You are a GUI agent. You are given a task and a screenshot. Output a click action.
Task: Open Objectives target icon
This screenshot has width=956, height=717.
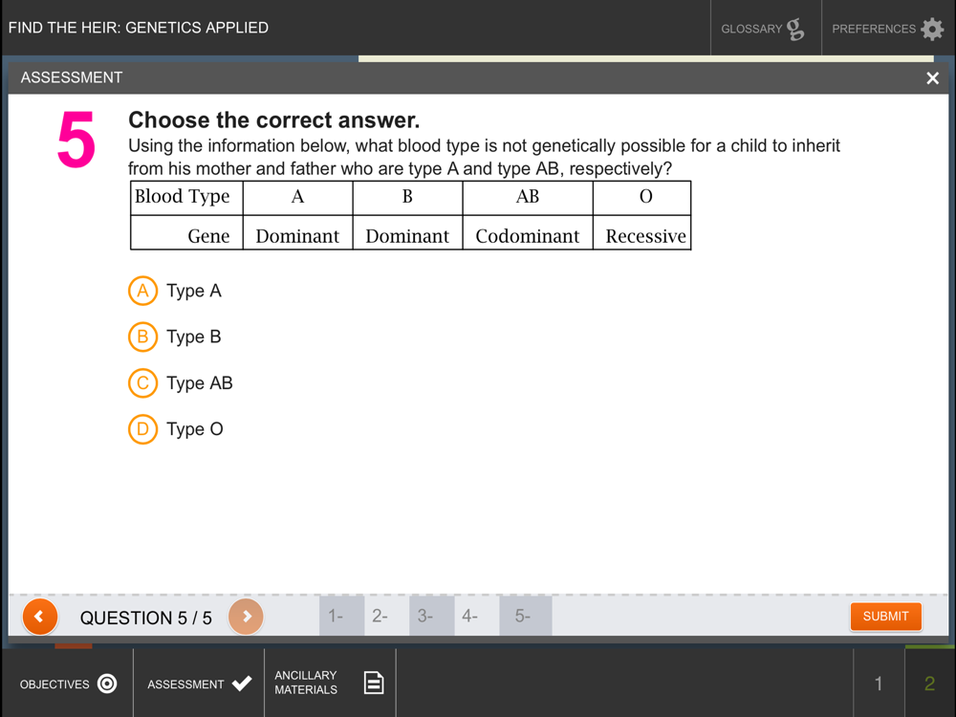click(107, 684)
